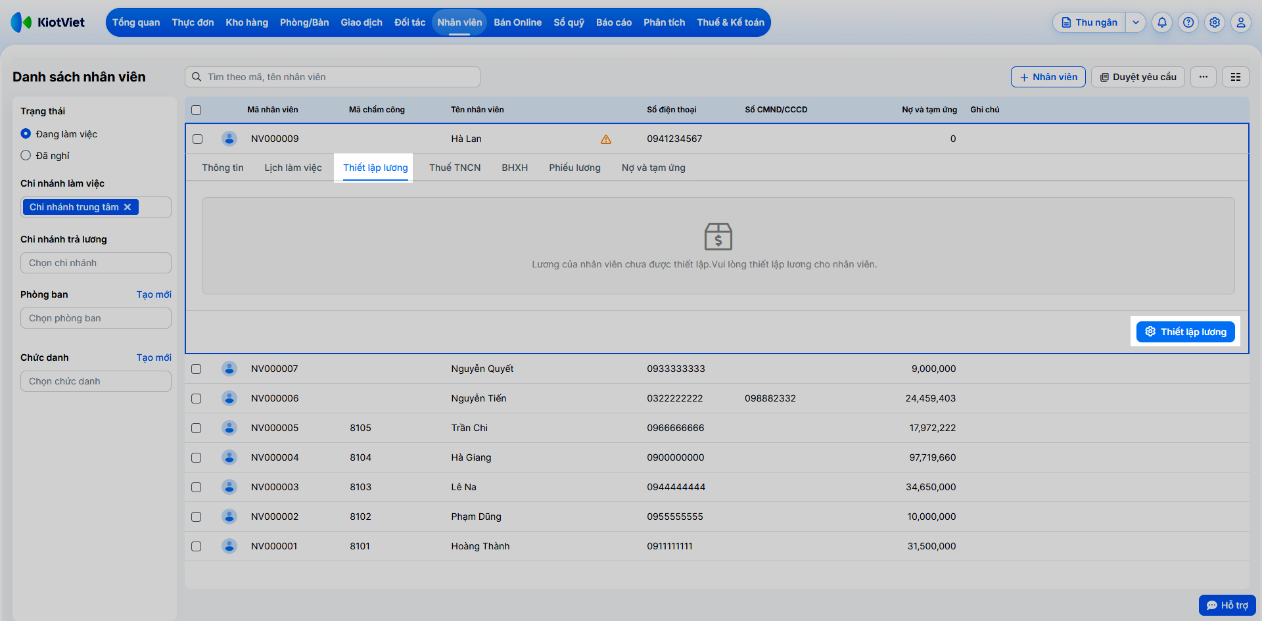Check the NV000006 row checkbox
This screenshot has height=621, width=1262.
coord(197,398)
